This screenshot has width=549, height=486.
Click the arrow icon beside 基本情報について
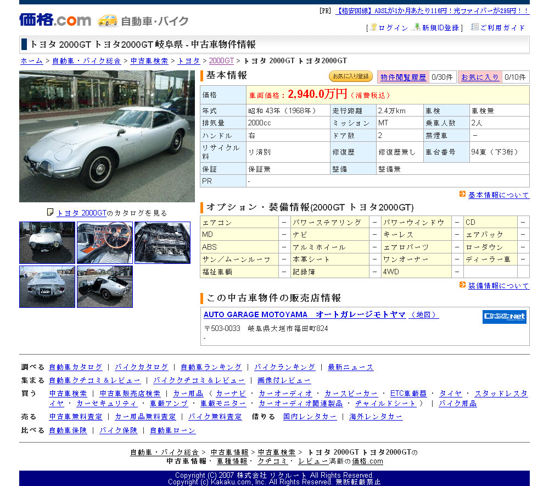(x=462, y=194)
